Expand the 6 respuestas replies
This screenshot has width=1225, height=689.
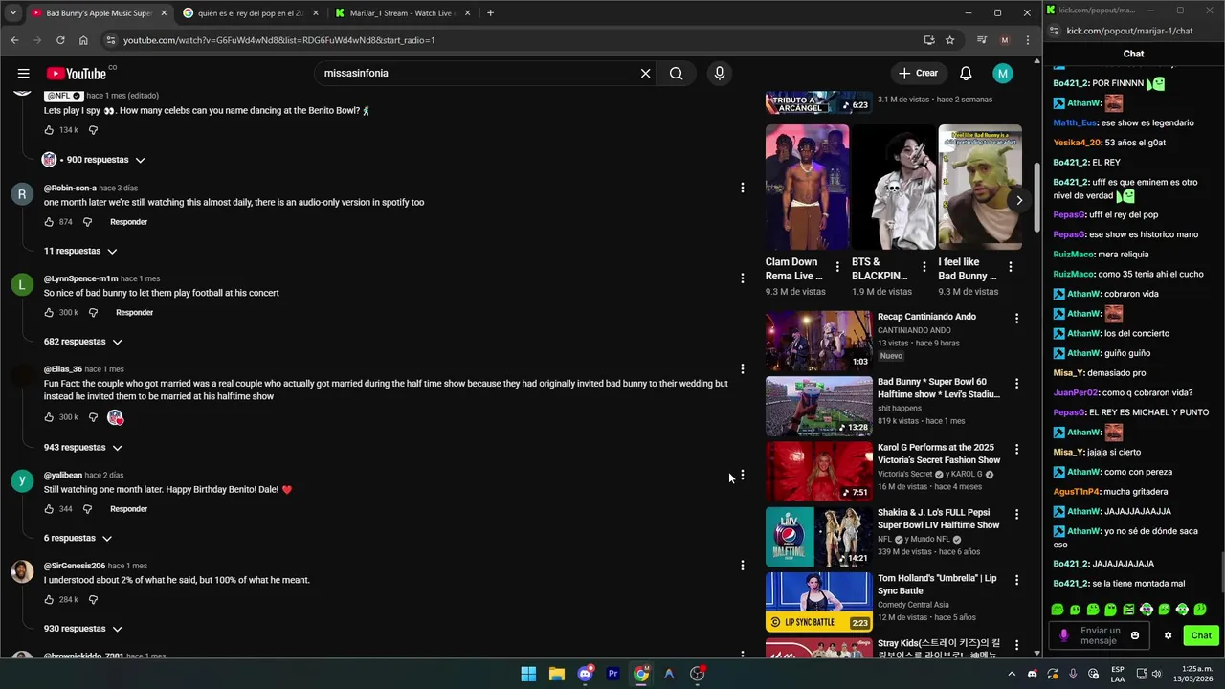(78, 538)
